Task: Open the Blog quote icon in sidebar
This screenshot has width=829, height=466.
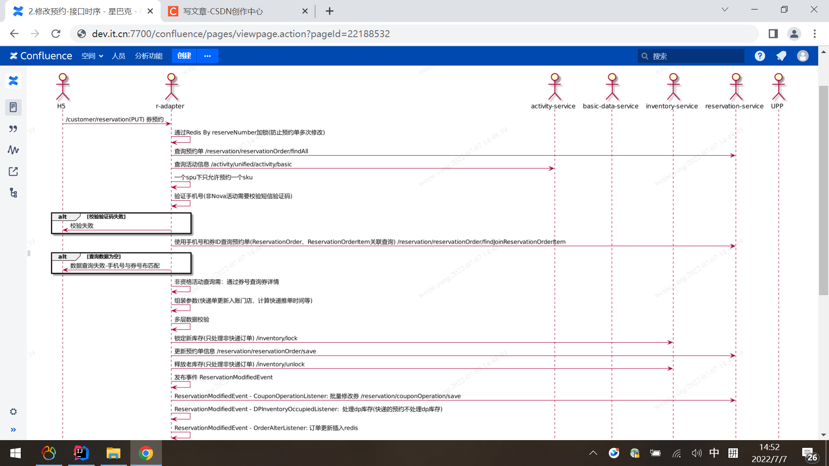Action: coord(13,129)
